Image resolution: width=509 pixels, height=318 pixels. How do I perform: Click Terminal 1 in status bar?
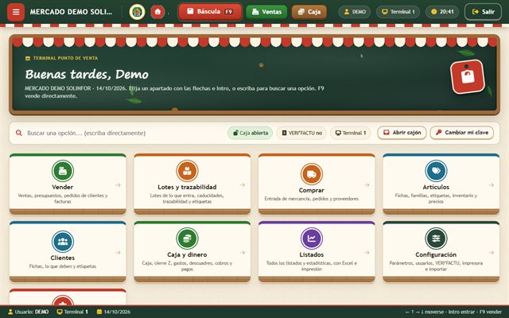coord(72,312)
